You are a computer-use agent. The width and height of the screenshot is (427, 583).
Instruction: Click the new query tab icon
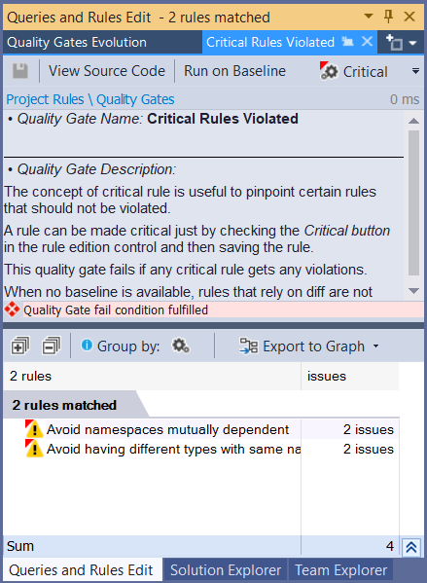coord(394,42)
